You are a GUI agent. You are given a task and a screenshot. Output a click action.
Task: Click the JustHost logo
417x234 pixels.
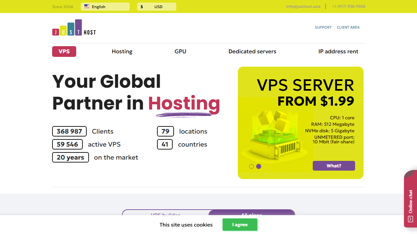(74, 27)
